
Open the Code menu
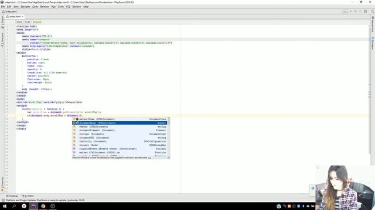pyautogui.click(x=35, y=6)
